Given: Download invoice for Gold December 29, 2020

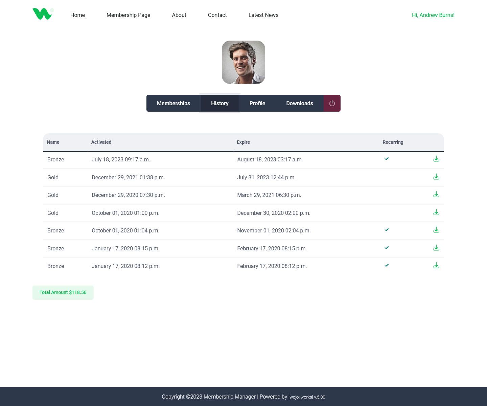Looking at the screenshot, I should click(436, 195).
